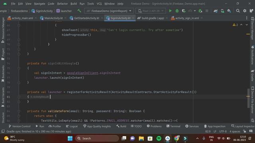255x143 pixels.
Task: Open Notifications panel on right strip
Action: [x=252, y=55]
